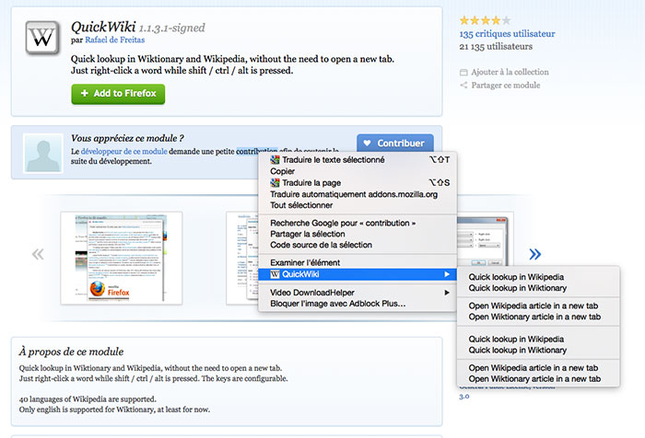Viewport: 645px width, 438px height.
Task: Click the highlighted word contribution
Action: coord(257,151)
